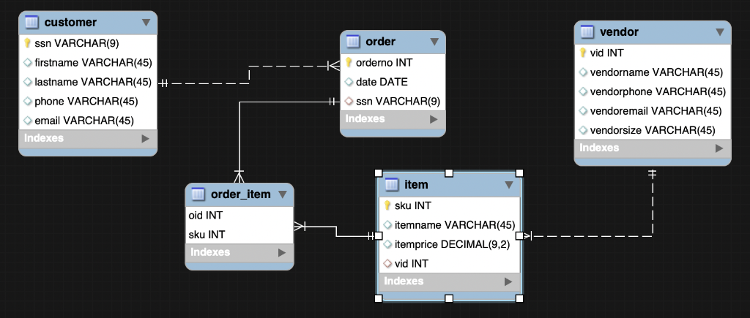Click the item table icon
750x318 pixels.
tap(392, 183)
